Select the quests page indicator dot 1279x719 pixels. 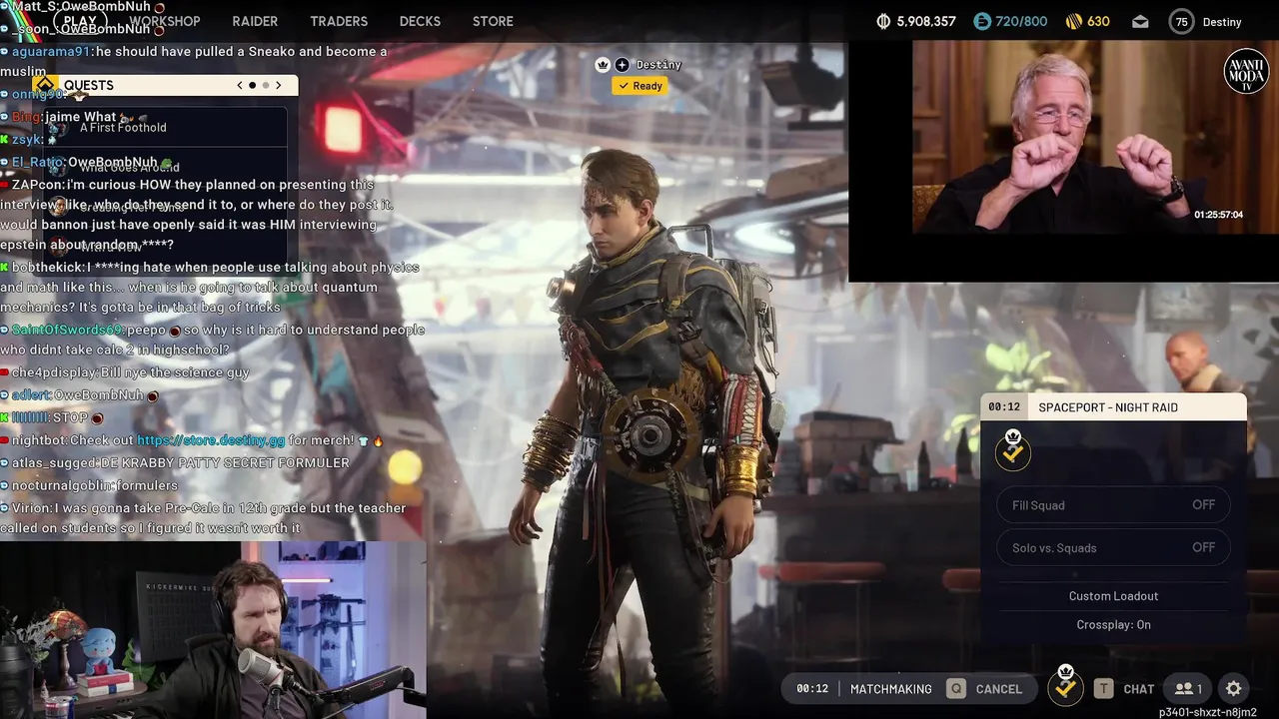[252, 85]
